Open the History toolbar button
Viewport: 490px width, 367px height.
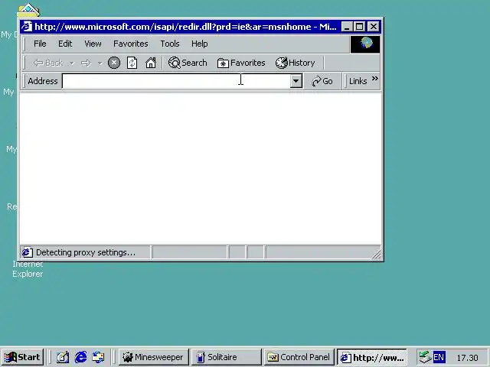point(296,63)
